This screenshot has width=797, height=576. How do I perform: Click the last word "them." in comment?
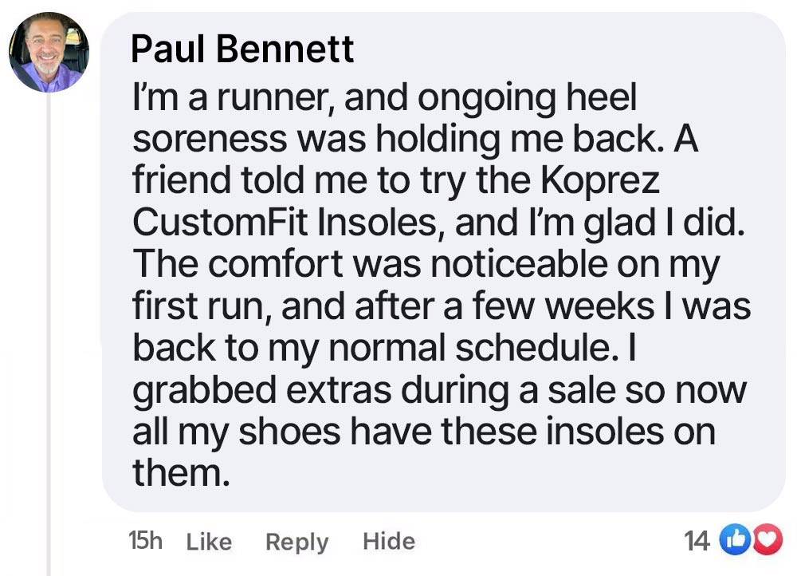182,472
